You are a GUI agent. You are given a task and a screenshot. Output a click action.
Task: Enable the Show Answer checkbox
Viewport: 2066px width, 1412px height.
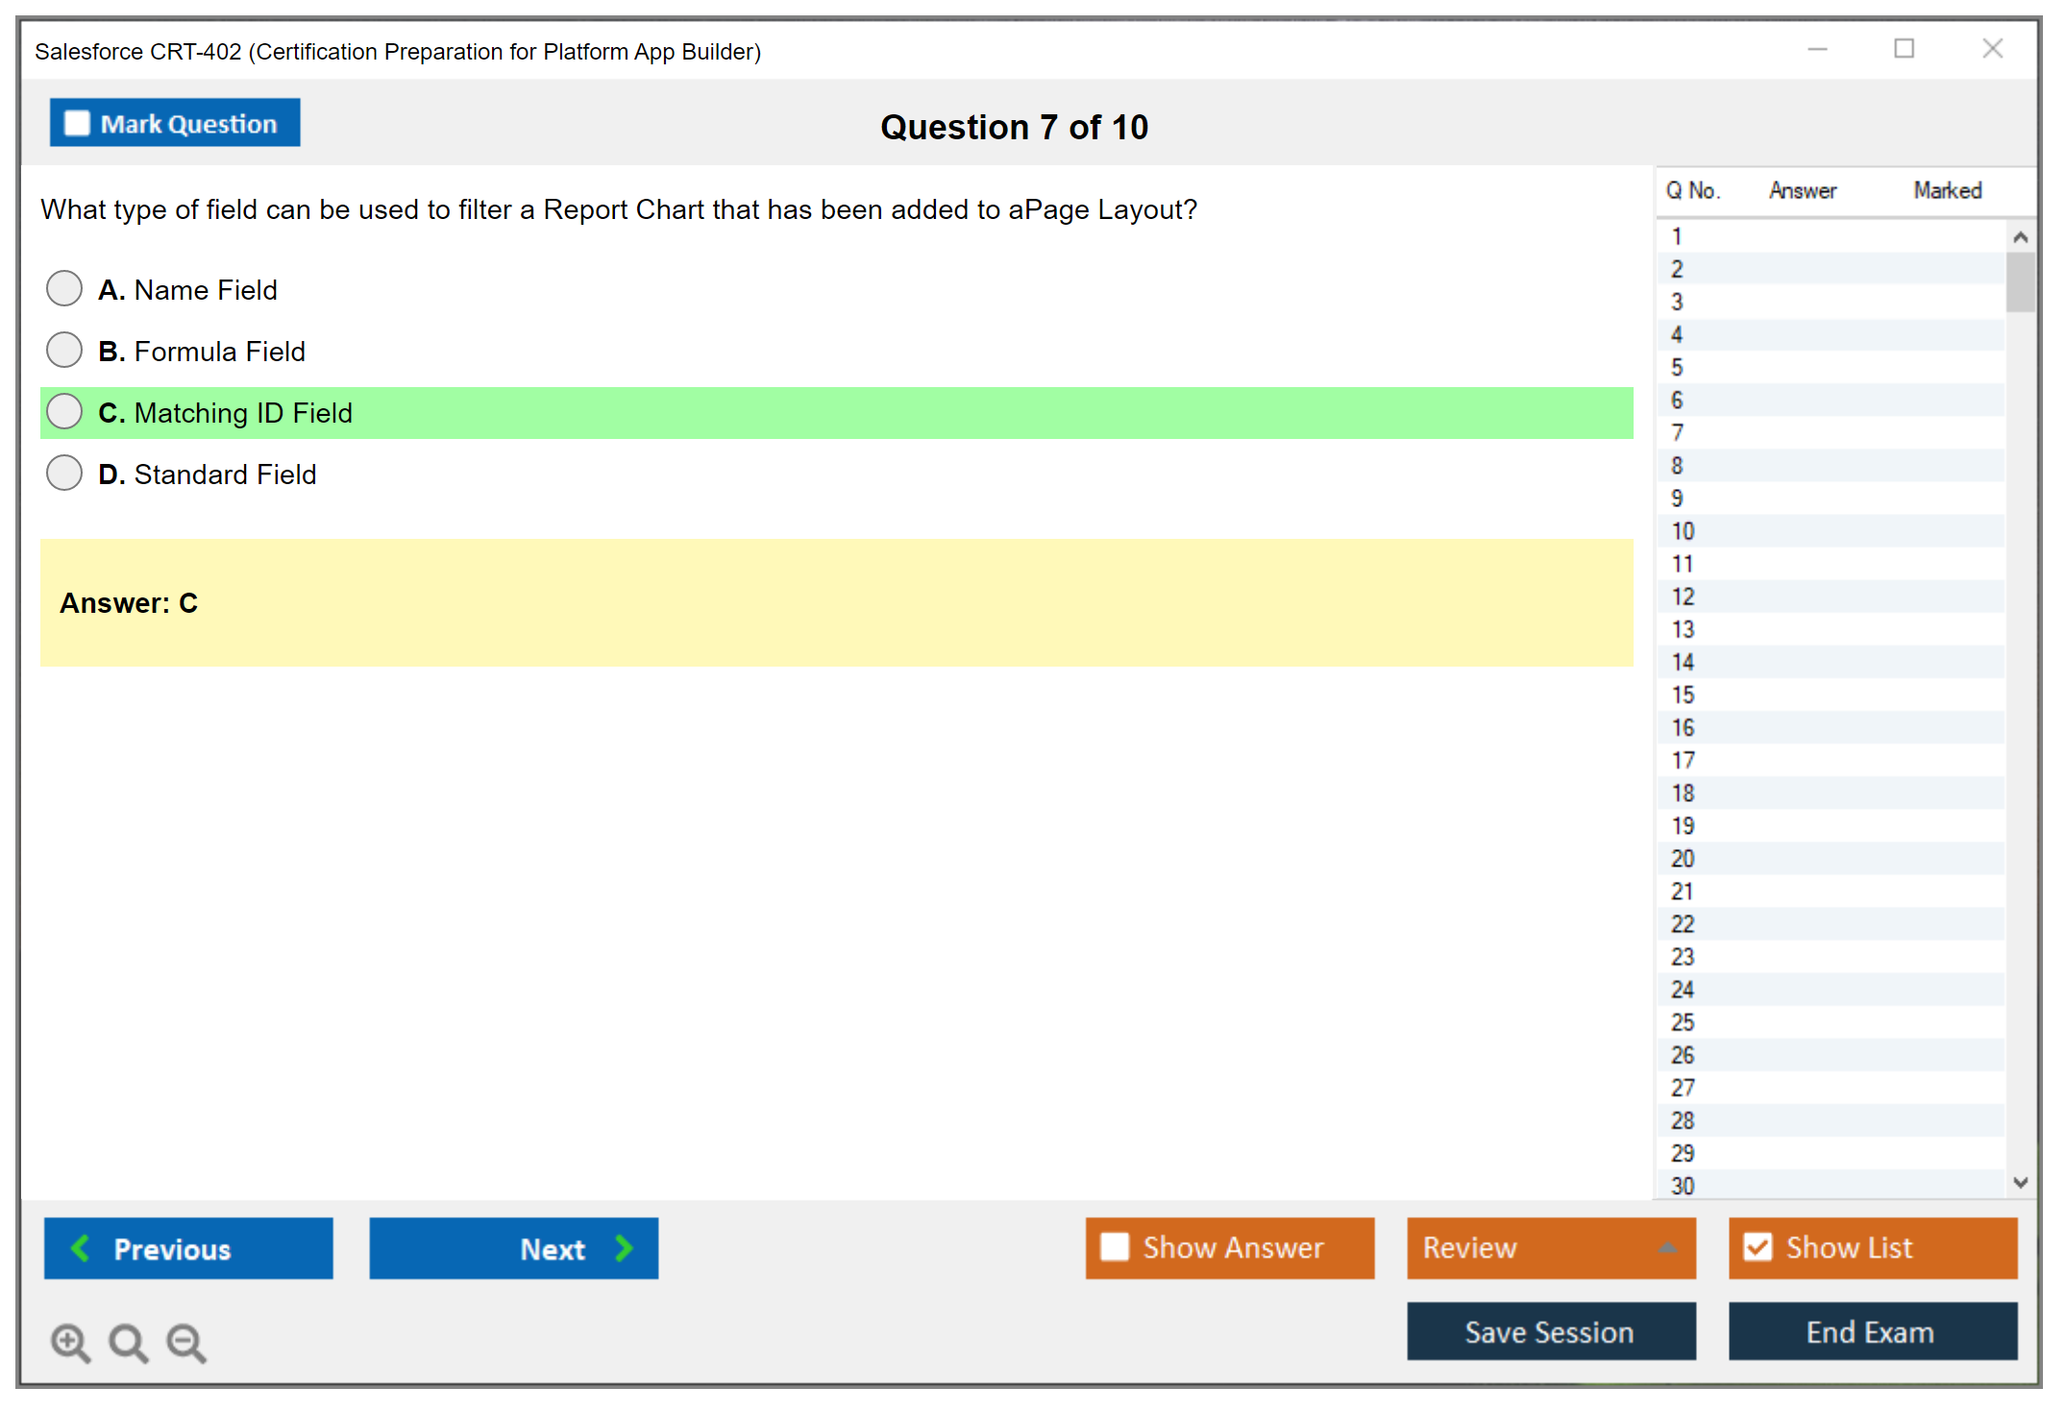tap(1115, 1247)
